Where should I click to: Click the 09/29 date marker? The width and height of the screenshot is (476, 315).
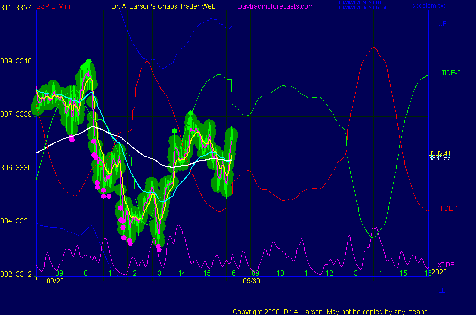(x=55, y=280)
